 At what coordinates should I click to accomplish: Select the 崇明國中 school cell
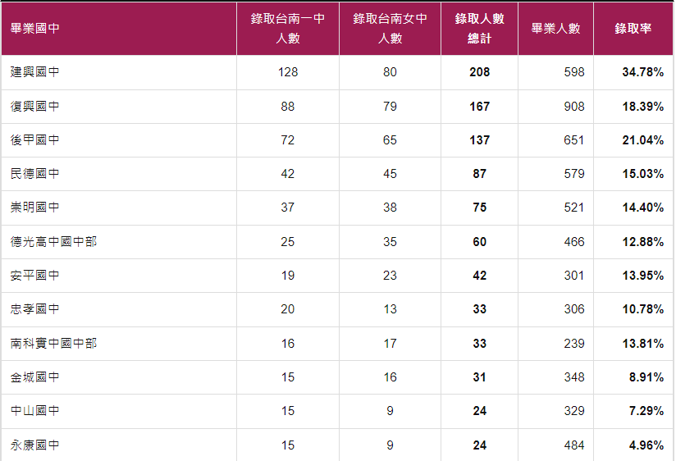(35, 208)
